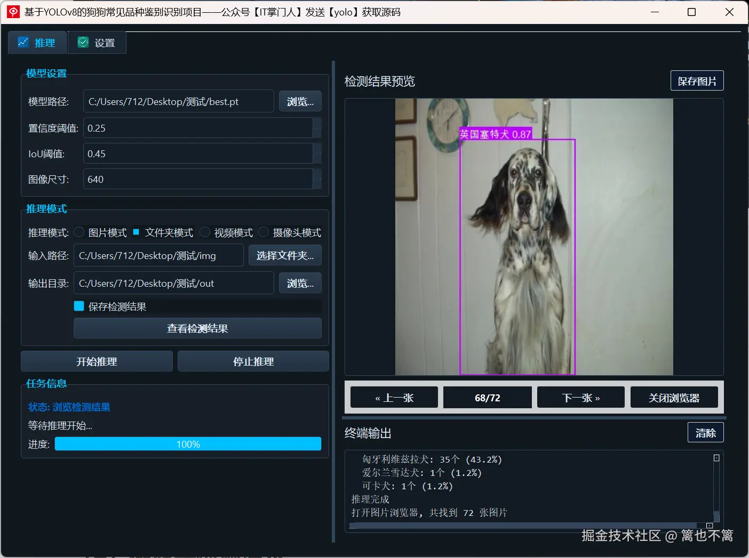
Task: Increase IoU阈值 with the up stepper
Action: tap(317, 148)
